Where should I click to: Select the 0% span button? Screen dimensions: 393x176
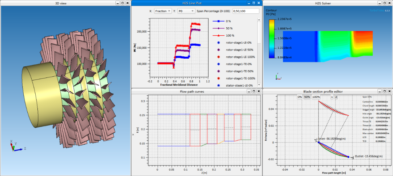click(x=299, y=97)
